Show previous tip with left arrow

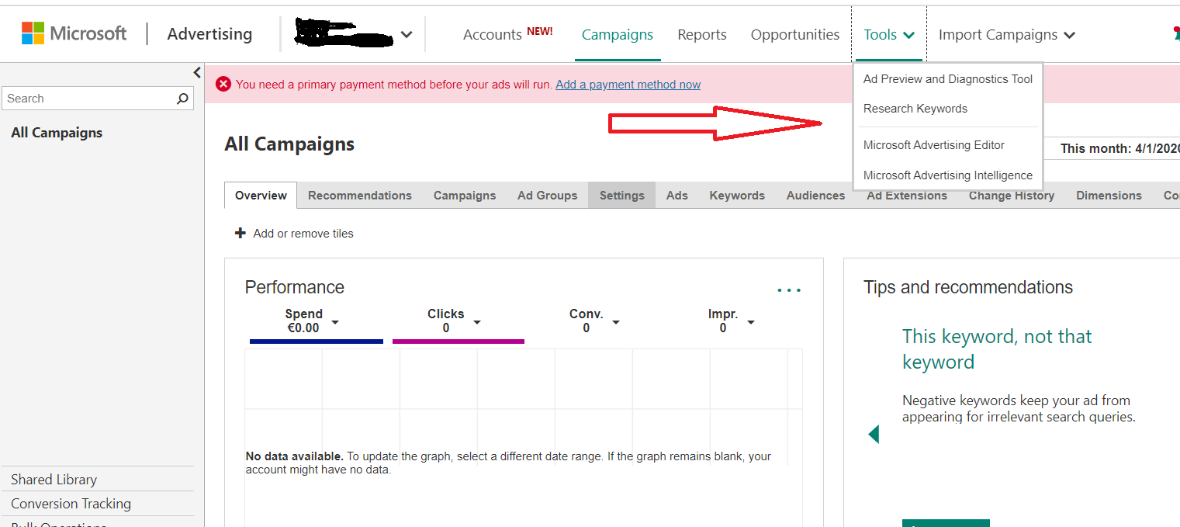(x=874, y=434)
